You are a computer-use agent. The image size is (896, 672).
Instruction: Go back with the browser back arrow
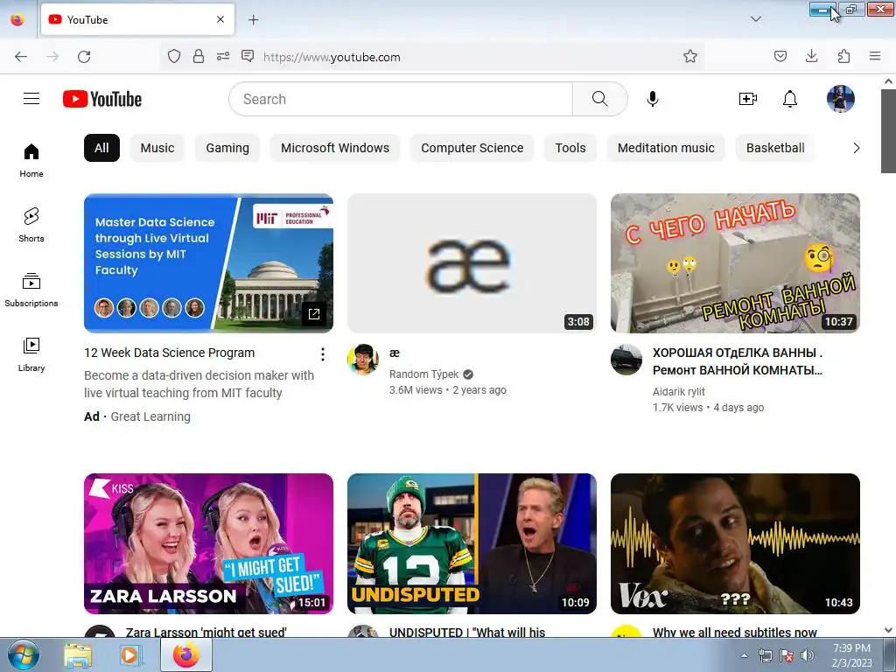(x=21, y=57)
